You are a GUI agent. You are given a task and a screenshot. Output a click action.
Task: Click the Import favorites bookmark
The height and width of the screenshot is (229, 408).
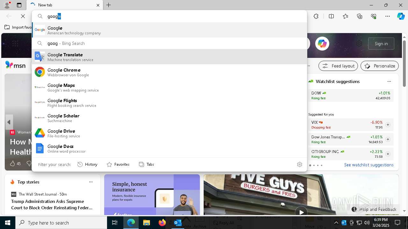click(x=18, y=27)
